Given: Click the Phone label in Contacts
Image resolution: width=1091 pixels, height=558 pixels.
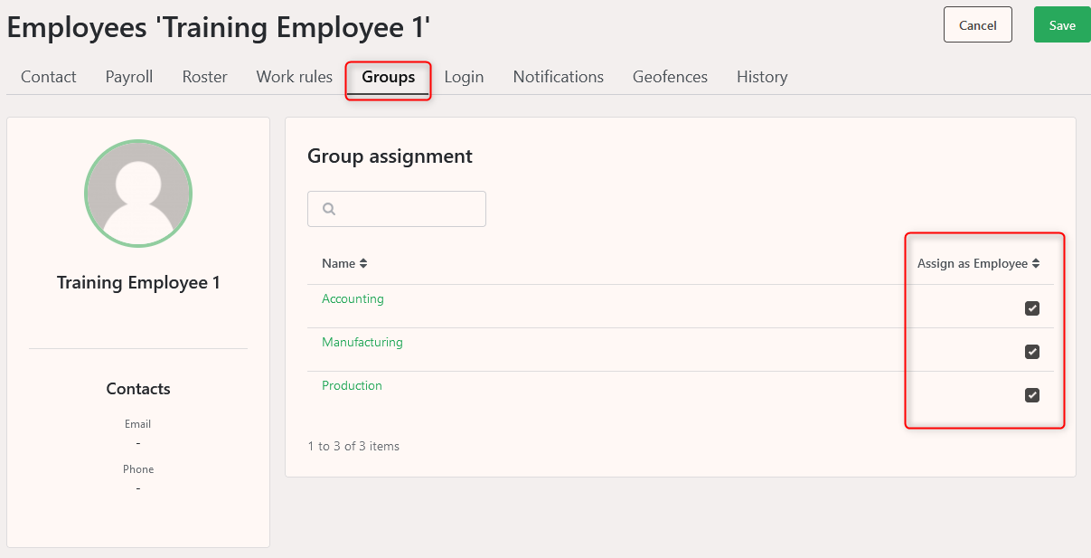Looking at the screenshot, I should coord(138,469).
